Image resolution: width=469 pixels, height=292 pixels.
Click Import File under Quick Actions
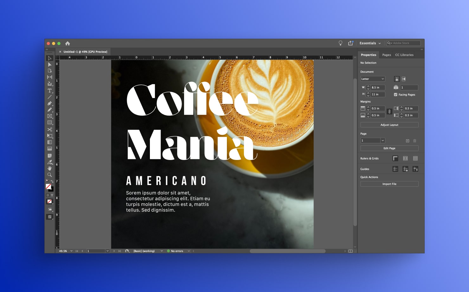point(389,184)
